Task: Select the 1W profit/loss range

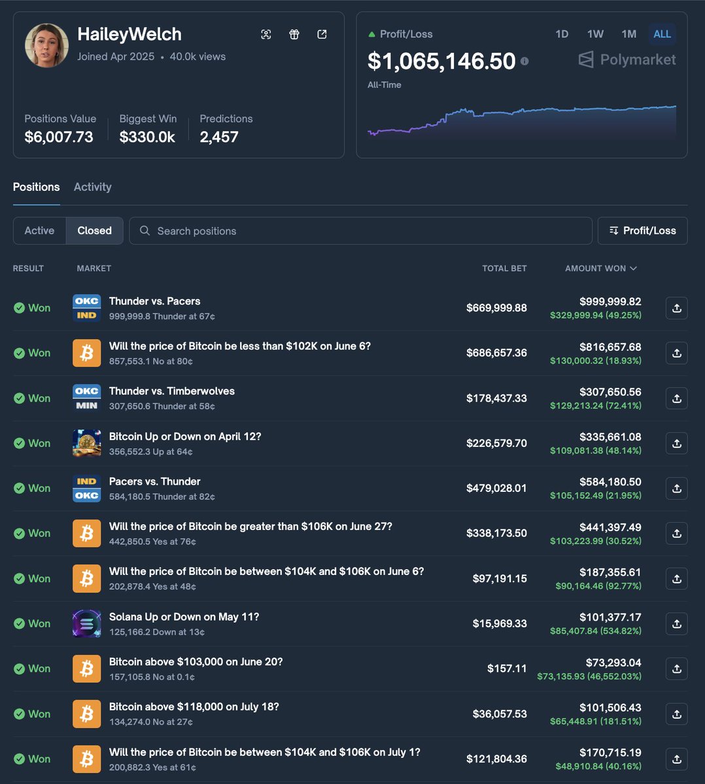Action: [595, 34]
